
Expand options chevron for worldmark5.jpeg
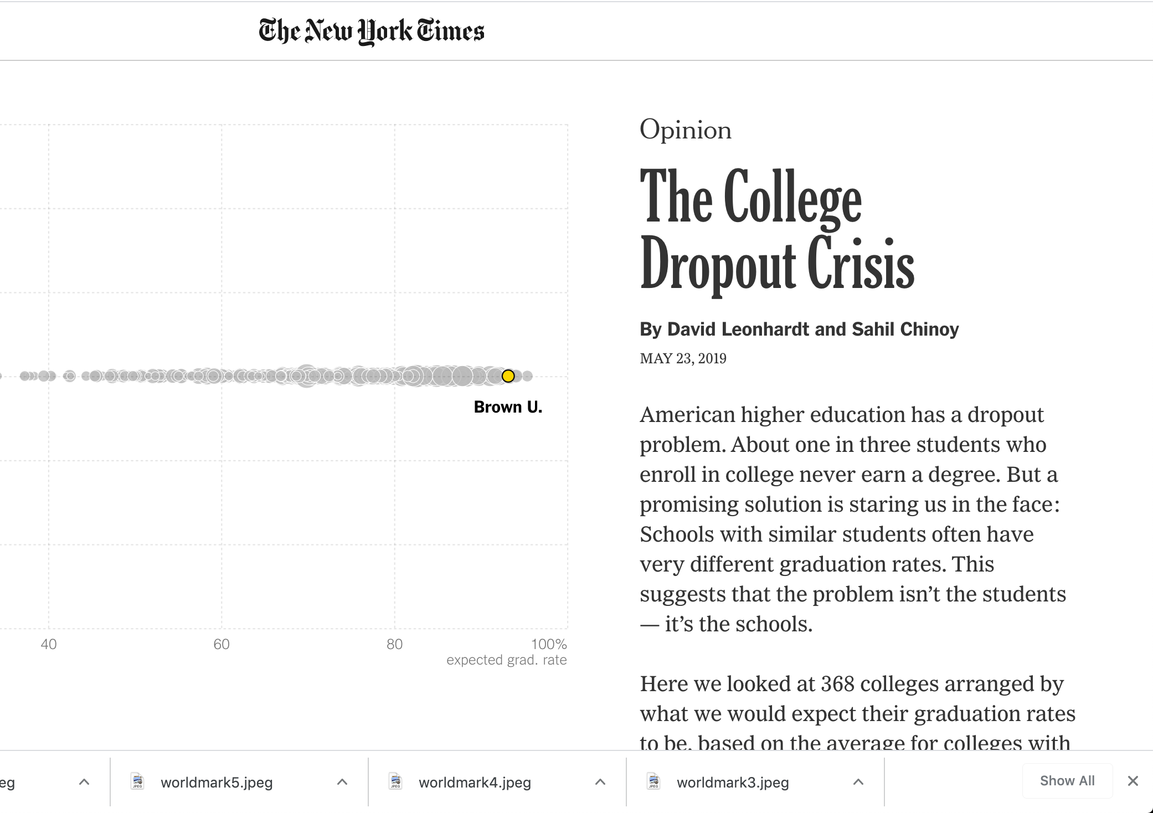[342, 782]
